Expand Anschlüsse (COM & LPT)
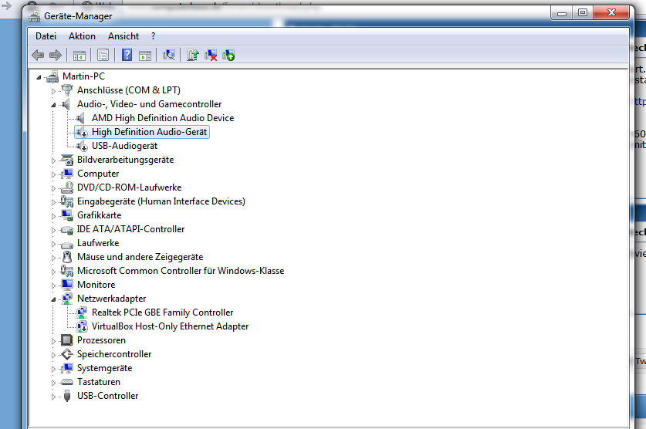646x429 pixels. (x=53, y=91)
